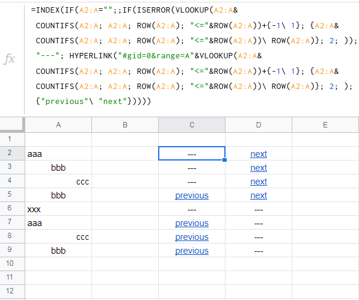Click inside the formula bar text

[194, 55]
